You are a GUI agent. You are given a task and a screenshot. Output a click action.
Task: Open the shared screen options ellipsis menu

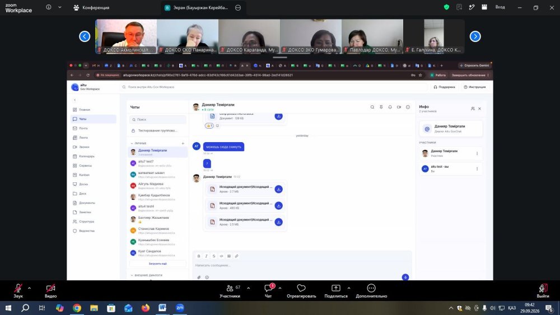coord(238,7)
